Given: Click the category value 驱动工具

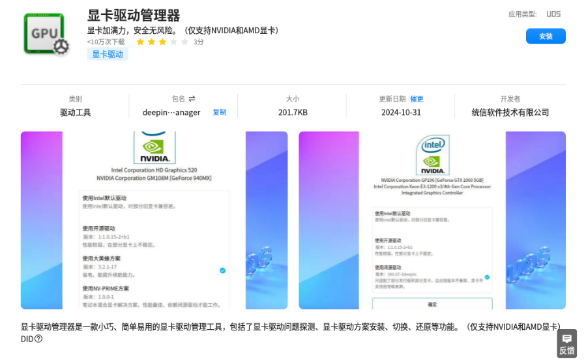Looking at the screenshot, I should [x=75, y=113].
